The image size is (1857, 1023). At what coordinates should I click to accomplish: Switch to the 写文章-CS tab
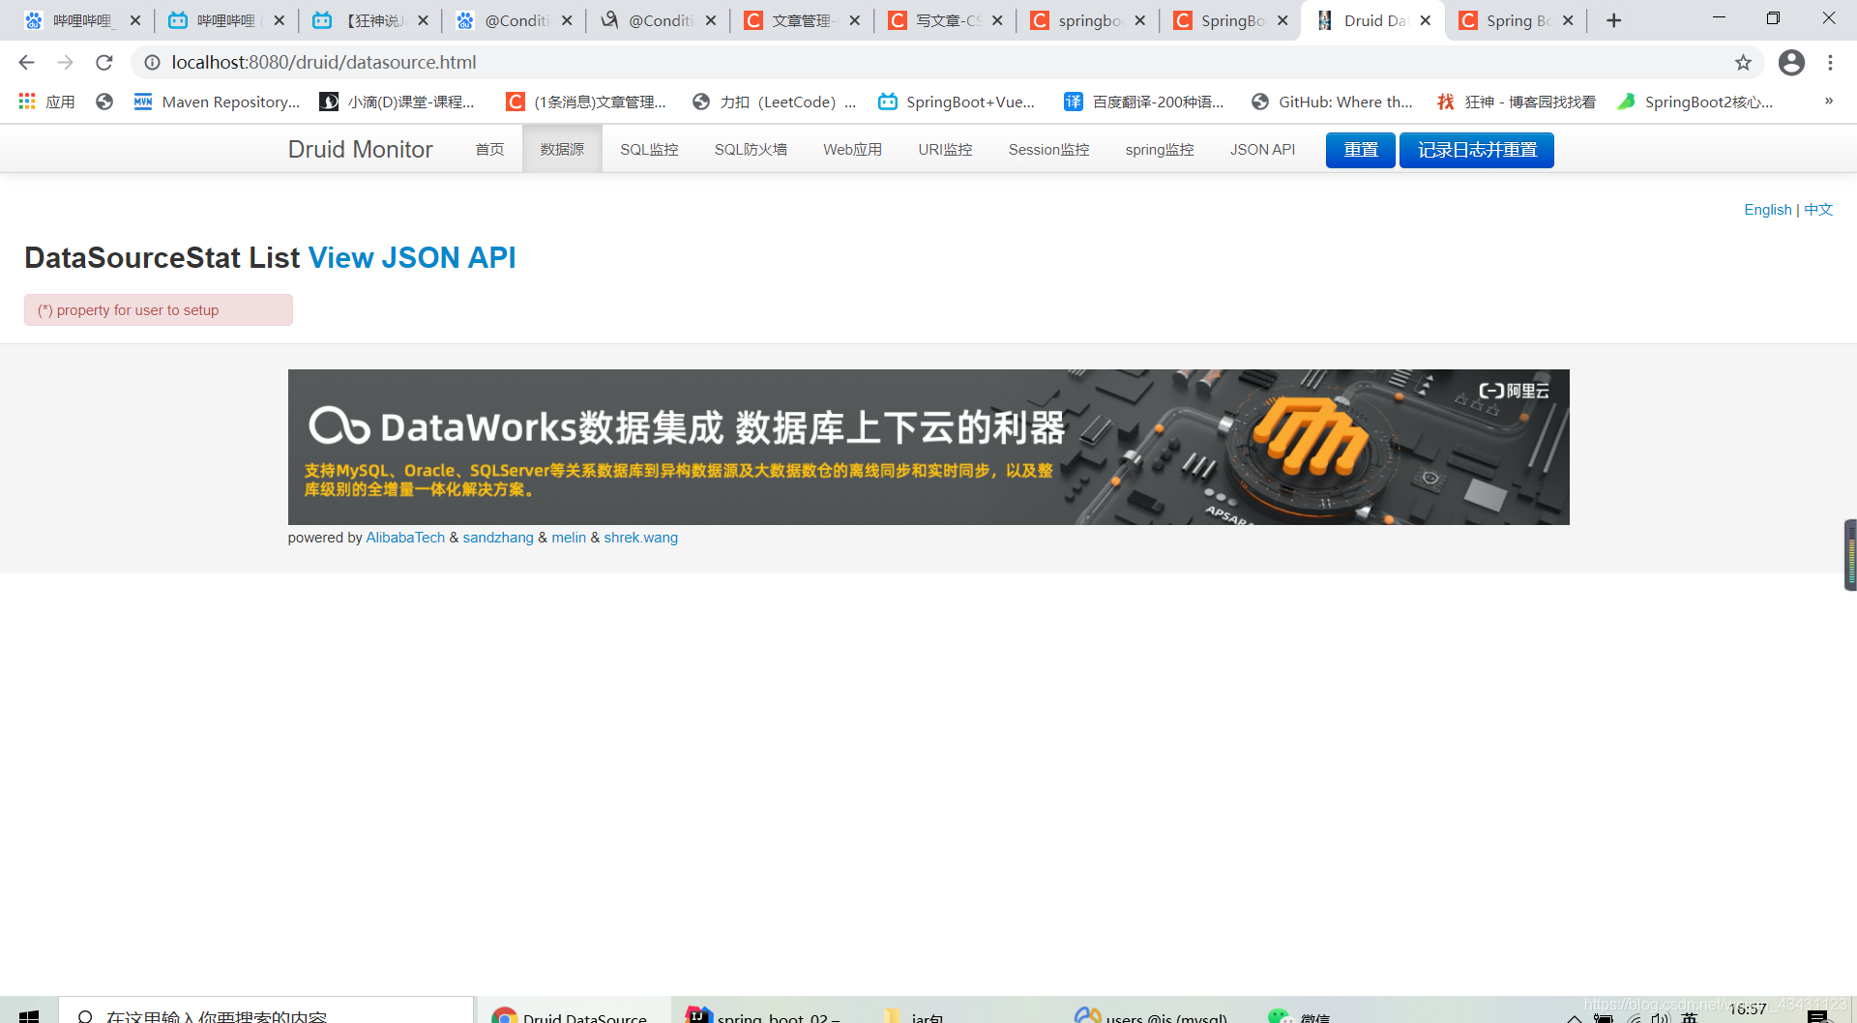pyautogui.click(x=943, y=20)
